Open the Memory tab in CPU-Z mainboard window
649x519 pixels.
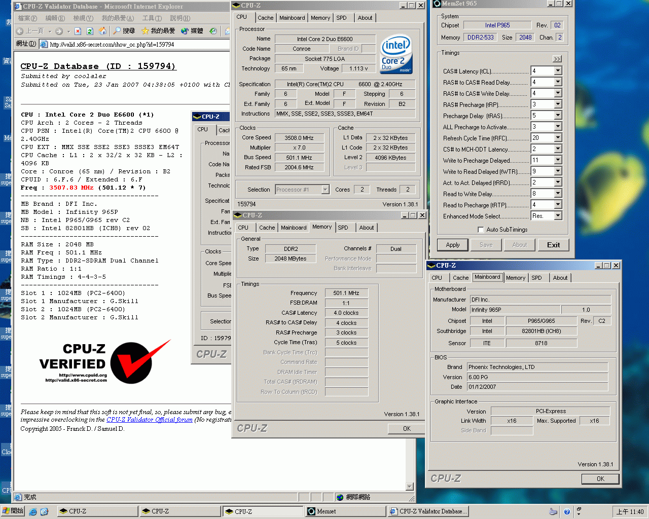click(516, 278)
